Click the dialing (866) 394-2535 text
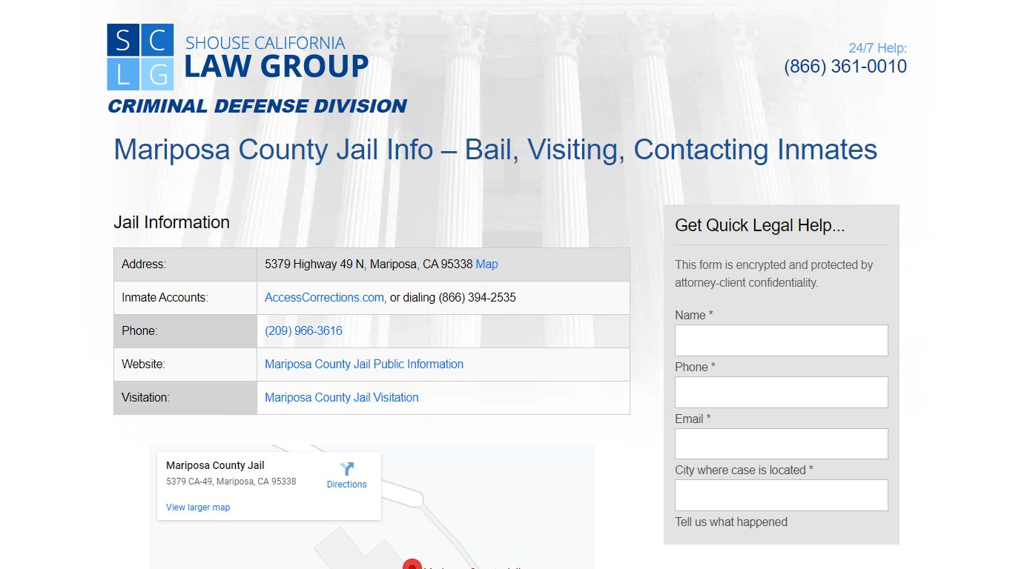This screenshot has width=1013, height=569. (x=459, y=297)
